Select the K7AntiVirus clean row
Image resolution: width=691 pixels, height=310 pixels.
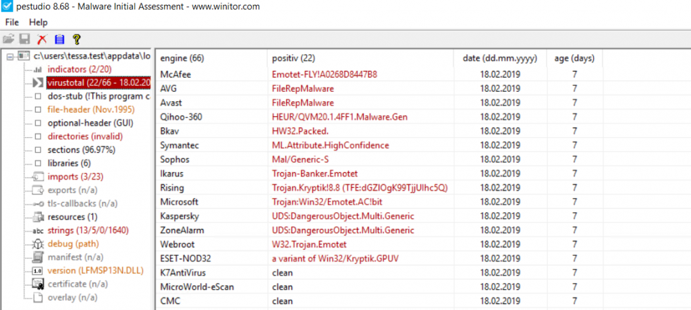click(379, 273)
